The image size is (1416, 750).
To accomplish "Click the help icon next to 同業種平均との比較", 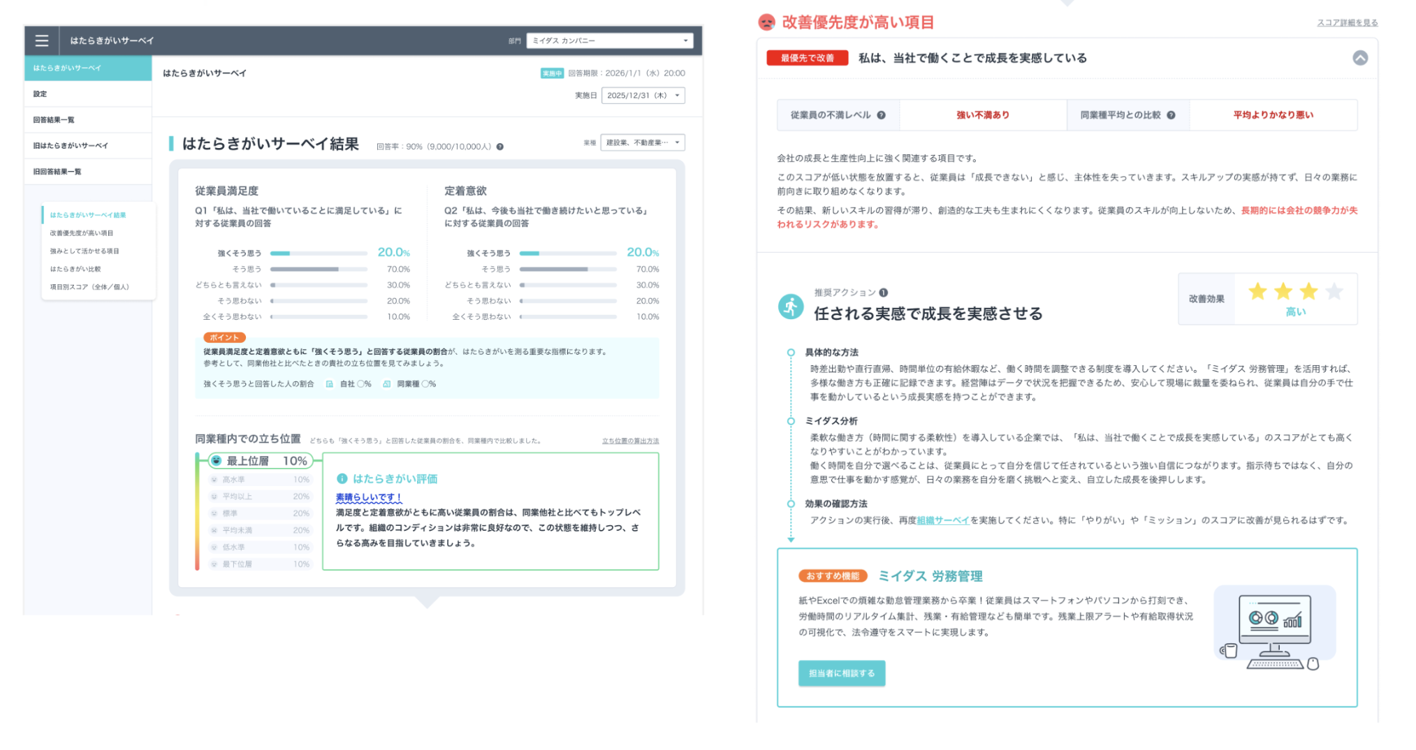I will tap(1171, 115).
